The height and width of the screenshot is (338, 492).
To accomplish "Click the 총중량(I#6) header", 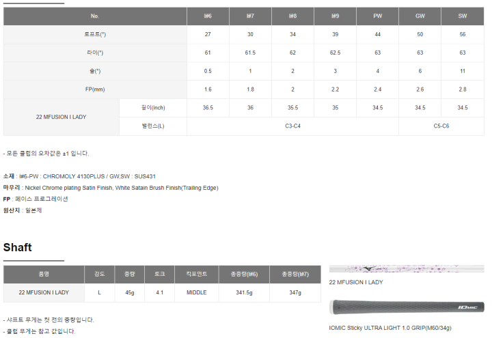I will pyautogui.click(x=244, y=274).
